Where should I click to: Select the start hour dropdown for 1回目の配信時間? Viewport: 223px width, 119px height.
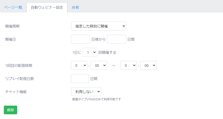79,66
